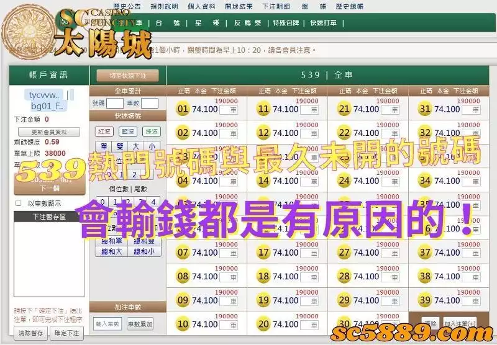Open 規則說明 in the top menu
Viewport: 497px width, 345px height.
164,6
